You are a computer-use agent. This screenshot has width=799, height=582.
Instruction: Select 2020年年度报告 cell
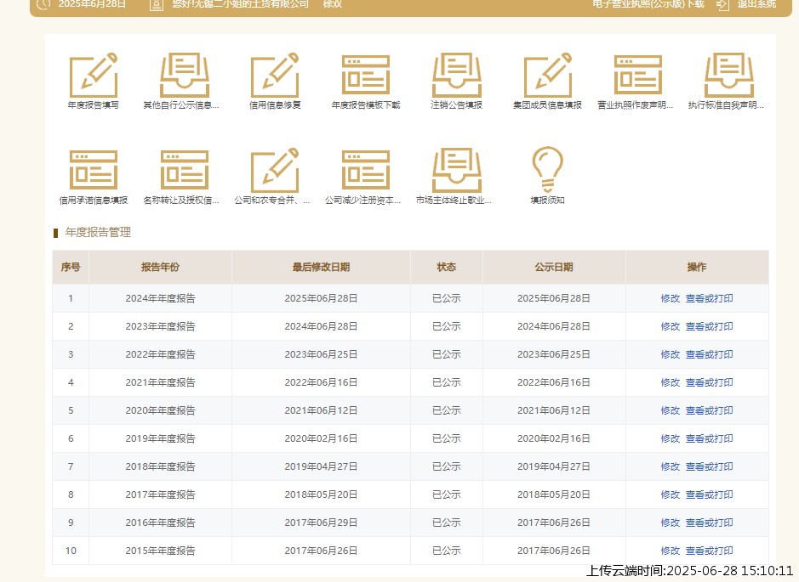[x=161, y=410]
